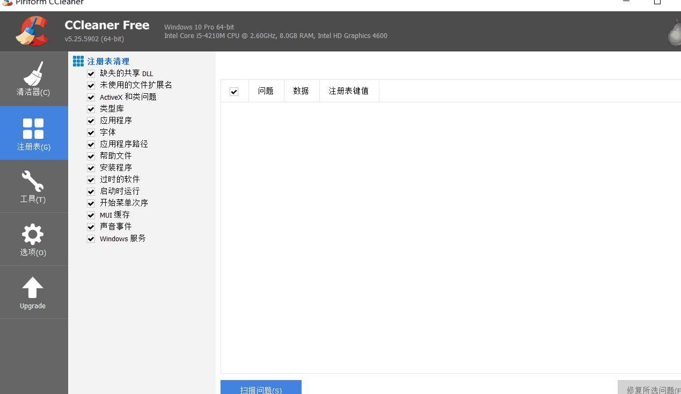Toggle 缺失的共享 DLL checkbox
This screenshot has height=394, width=681.
point(91,73)
